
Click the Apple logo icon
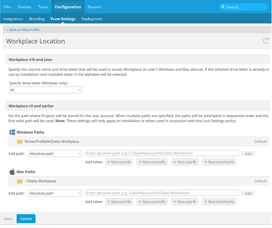12,172
